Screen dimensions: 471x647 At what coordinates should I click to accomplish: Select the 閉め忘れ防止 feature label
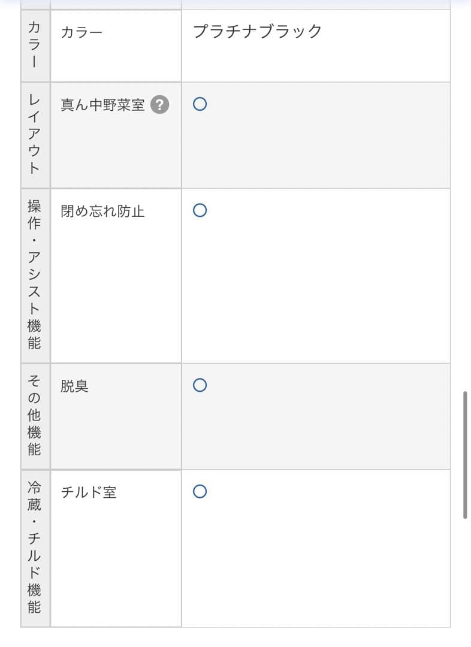pyautogui.click(x=102, y=211)
